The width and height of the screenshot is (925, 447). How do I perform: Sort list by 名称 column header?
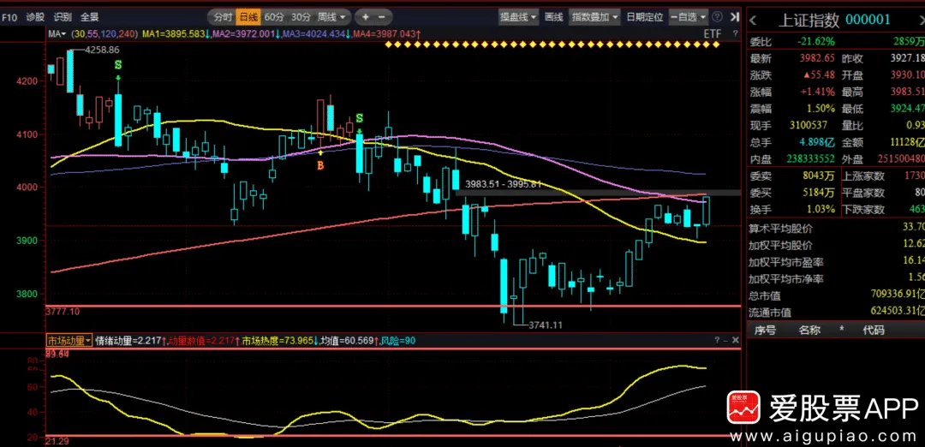(x=809, y=331)
